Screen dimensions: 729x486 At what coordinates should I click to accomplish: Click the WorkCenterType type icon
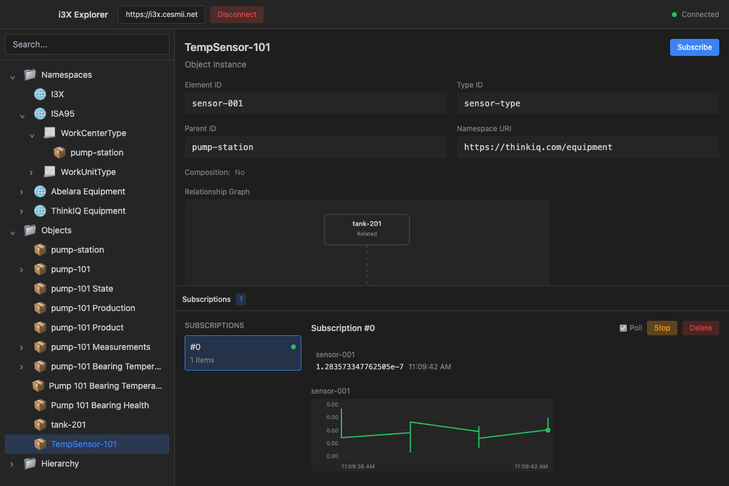tap(50, 133)
